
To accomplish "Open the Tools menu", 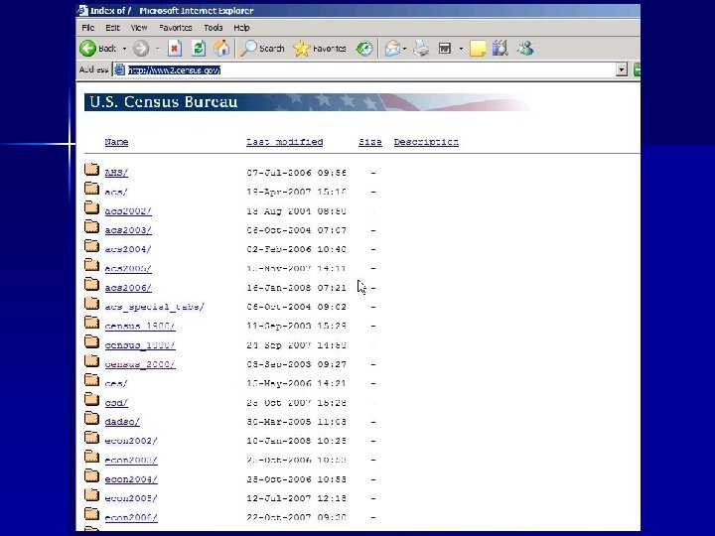I will [213, 28].
